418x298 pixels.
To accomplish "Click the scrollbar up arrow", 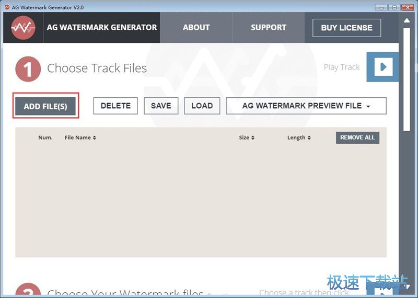I will pyautogui.click(x=407, y=20).
